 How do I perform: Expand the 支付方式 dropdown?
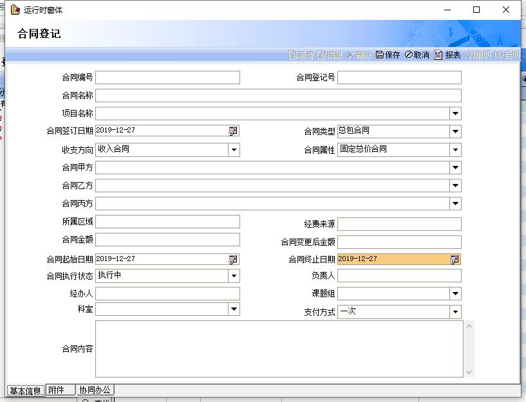[x=456, y=312]
